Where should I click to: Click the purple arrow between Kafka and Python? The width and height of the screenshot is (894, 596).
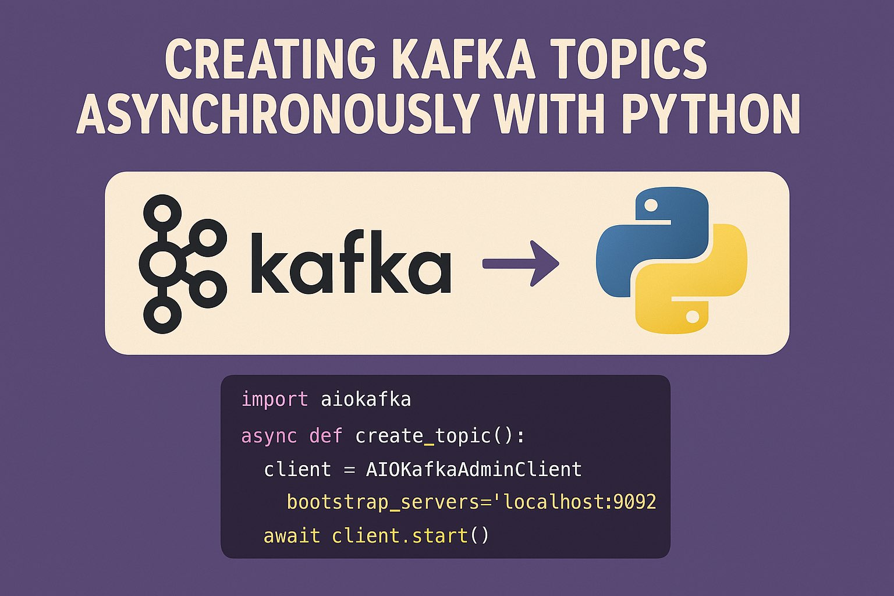(520, 264)
